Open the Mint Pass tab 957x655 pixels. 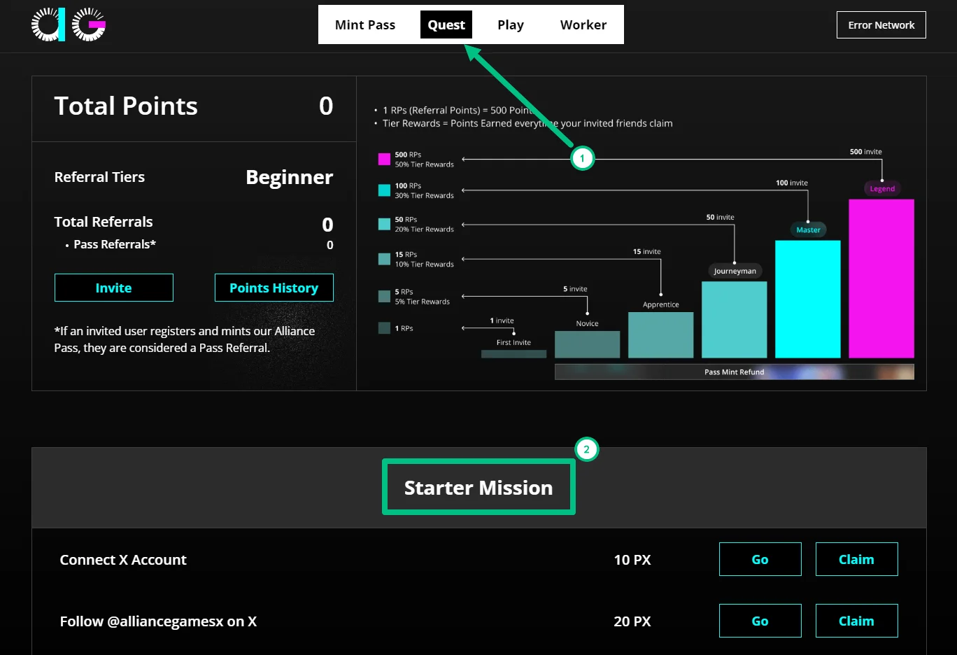[365, 24]
